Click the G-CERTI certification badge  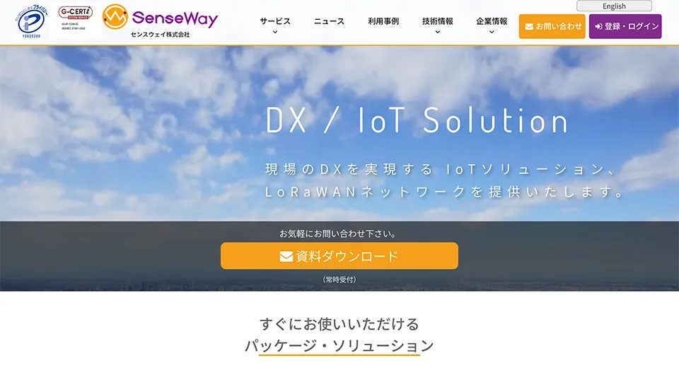76,18
